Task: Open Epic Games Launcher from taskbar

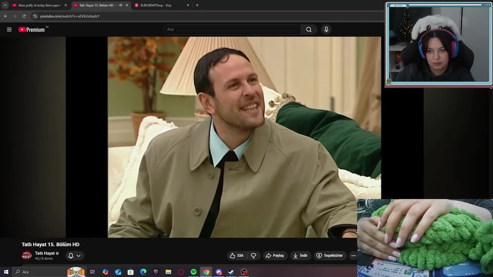Action: pyautogui.click(x=156, y=272)
